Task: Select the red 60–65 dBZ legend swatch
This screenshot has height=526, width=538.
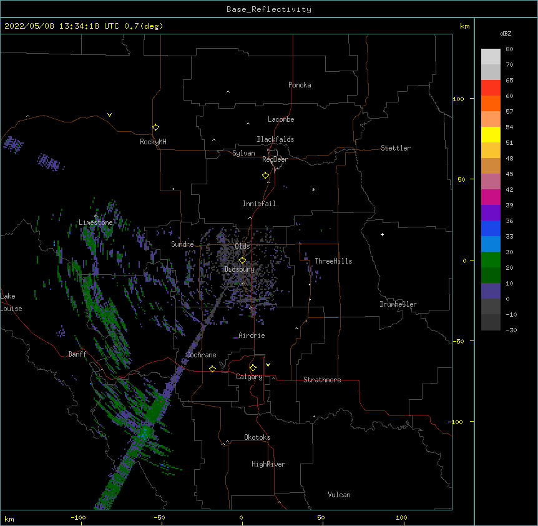Action: pos(491,87)
